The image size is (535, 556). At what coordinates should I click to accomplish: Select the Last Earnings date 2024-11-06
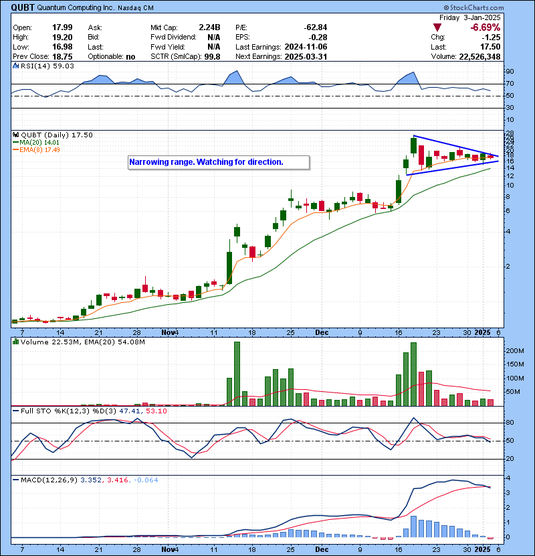pos(306,47)
